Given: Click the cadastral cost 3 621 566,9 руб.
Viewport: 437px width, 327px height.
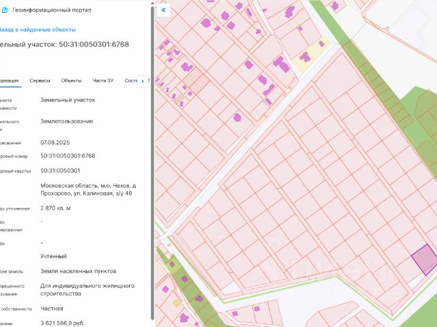Looking at the screenshot, I should click(63, 322).
